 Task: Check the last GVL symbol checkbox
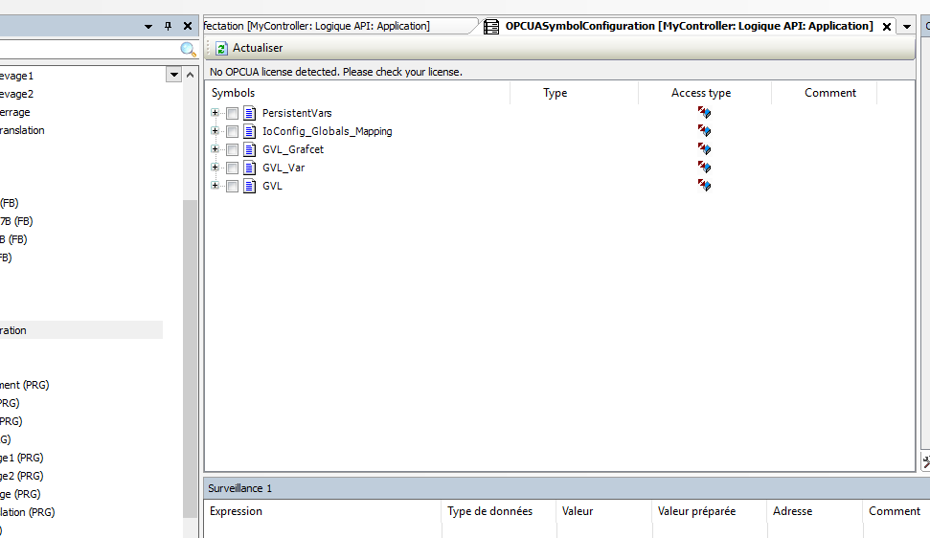(233, 186)
